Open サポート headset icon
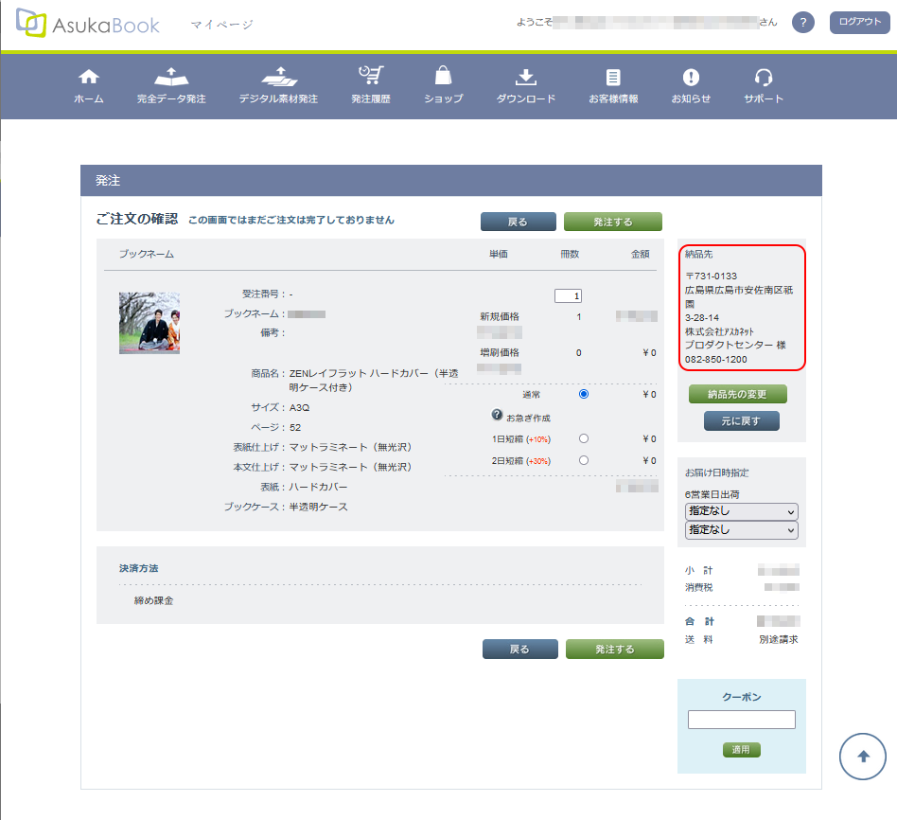 tap(763, 78)
